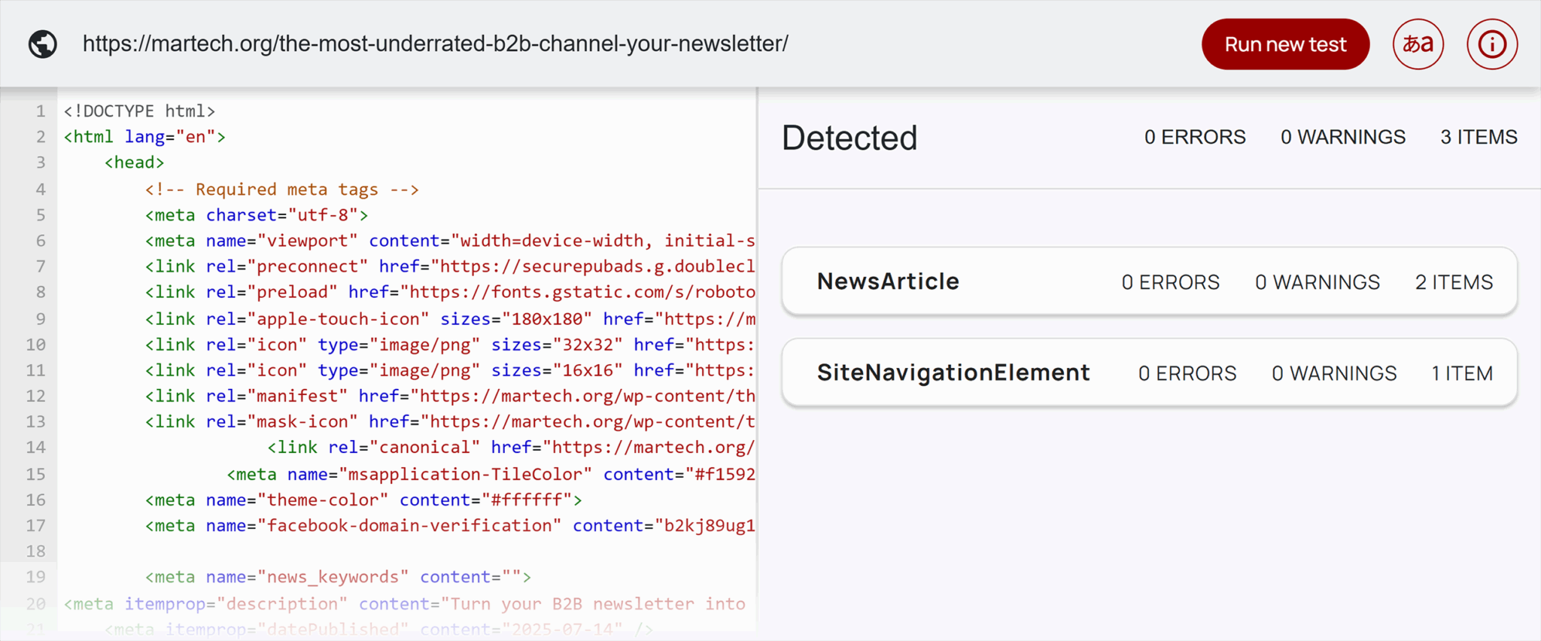The image size is (1541, 641).
Task: Open the info icon button
Action: coord(1491,44)
